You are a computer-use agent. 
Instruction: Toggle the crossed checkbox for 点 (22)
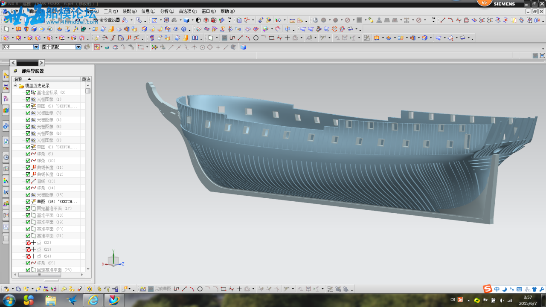[28, 243]
